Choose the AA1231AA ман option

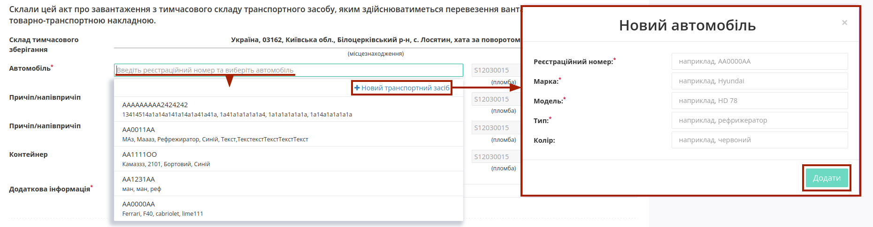pos(288,184)
